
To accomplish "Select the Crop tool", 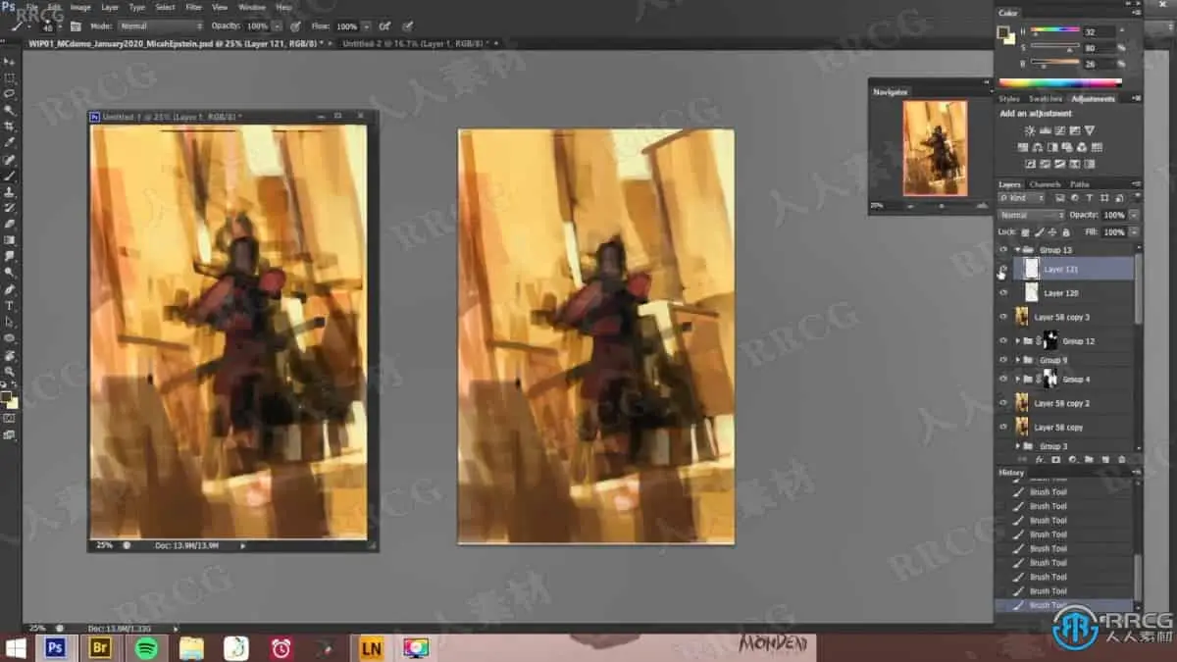I will [x=10, y=127].
